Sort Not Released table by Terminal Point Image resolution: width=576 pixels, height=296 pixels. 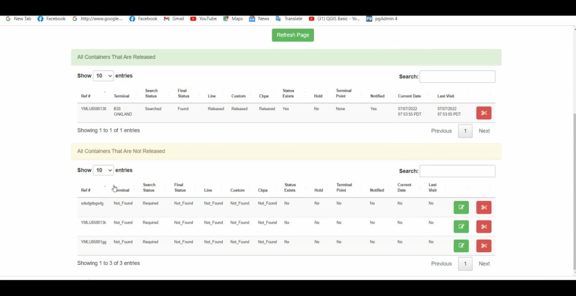(344, 188)
